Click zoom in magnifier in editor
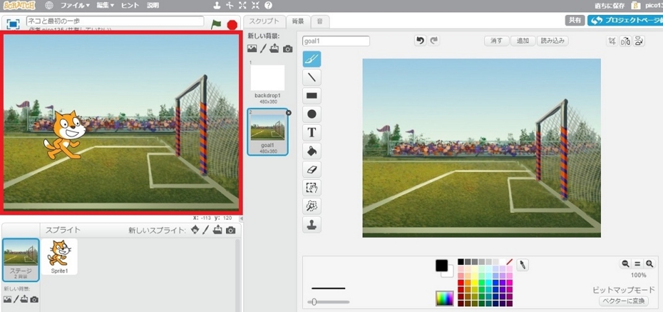663x312 pixels. pyautogui.click(x=649, y=263)
